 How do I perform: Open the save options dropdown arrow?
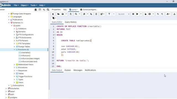(66, 14)
